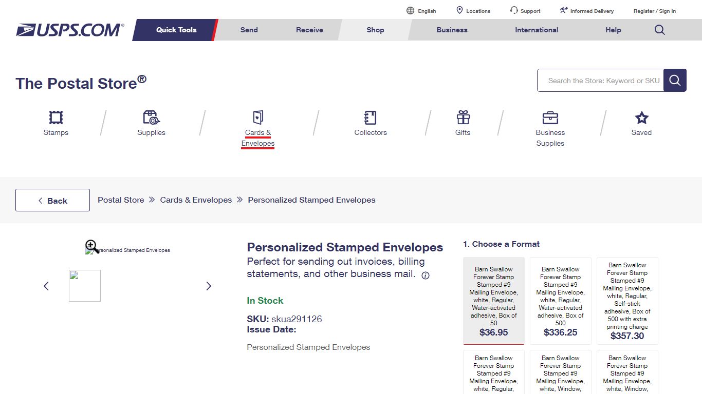Viewport: 702px width, 394px height.
Task: Select the $357.30 Self-stick format
Action: pos(627,301)
